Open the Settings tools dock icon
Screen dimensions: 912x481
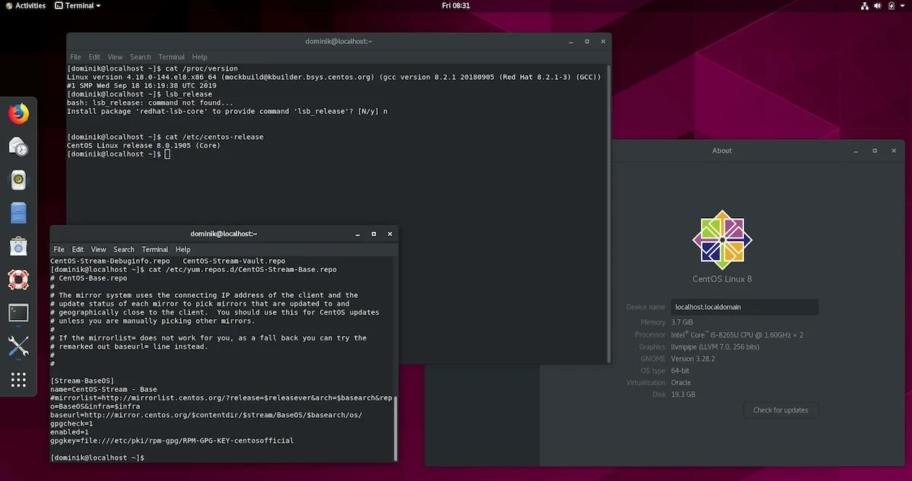click(x=18, y=347)
